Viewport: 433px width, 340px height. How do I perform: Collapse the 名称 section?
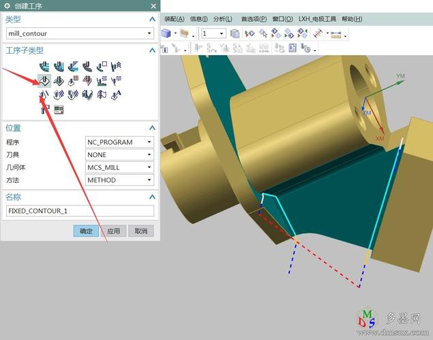point(152,197)
